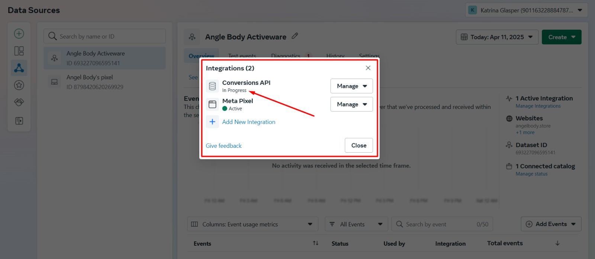Click the Manage Integrations link

point(538,106)
